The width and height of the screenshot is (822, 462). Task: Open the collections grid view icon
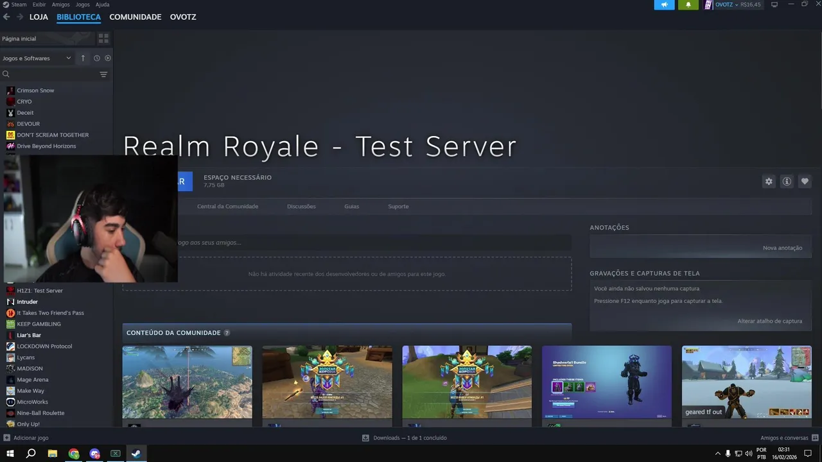pos(103,38)
